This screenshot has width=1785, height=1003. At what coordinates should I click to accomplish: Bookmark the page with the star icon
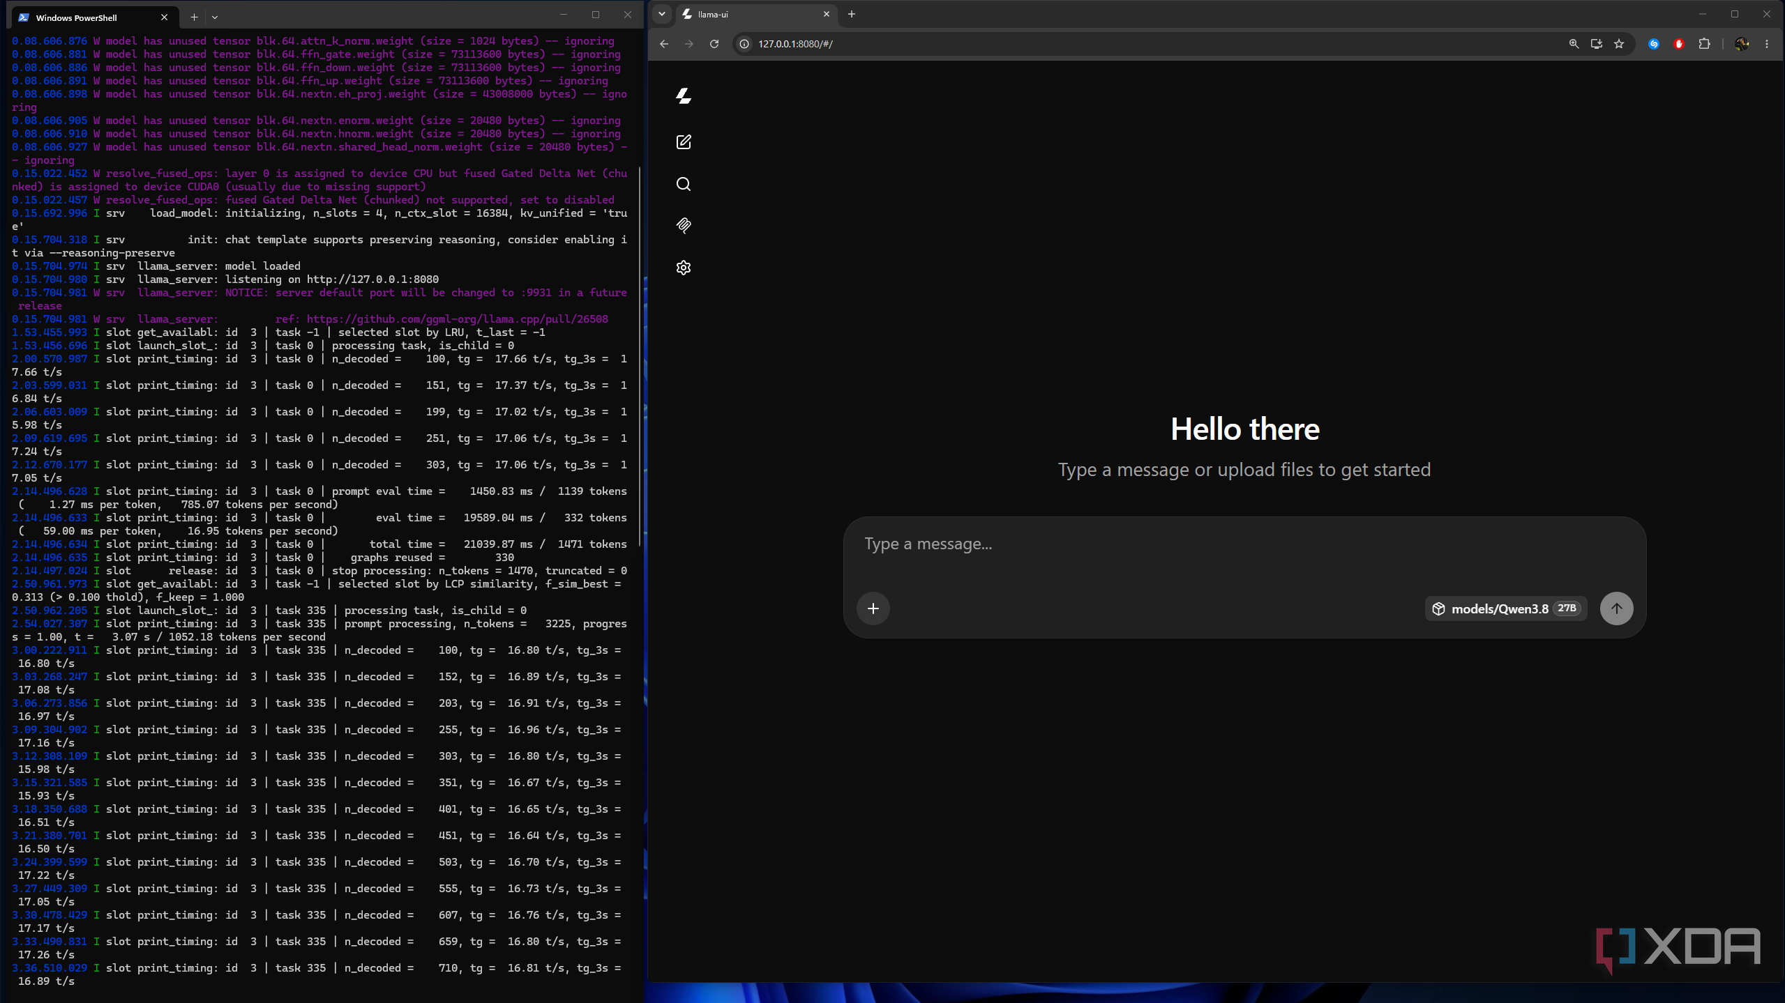pos(1619,44)
